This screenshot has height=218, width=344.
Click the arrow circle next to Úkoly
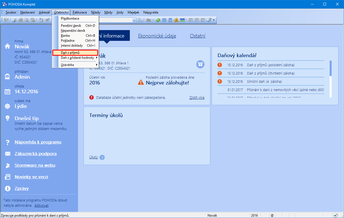point(102,157)
